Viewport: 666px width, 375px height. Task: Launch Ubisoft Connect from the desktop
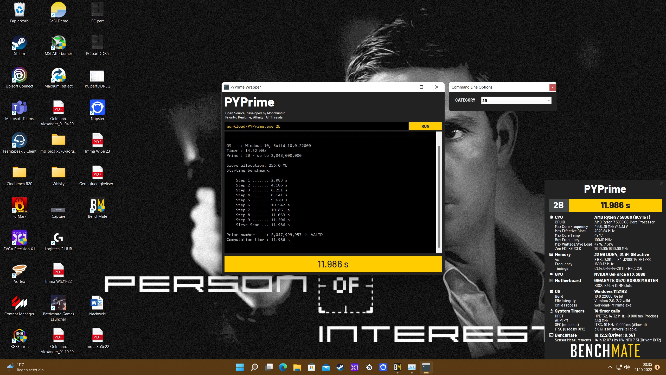point(19,77)
